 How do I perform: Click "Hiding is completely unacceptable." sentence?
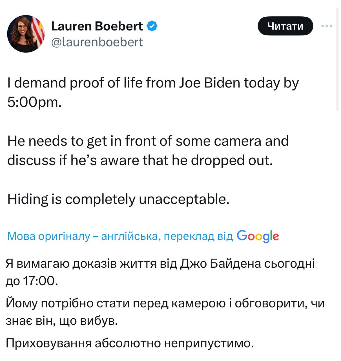[x=118, y=199]
